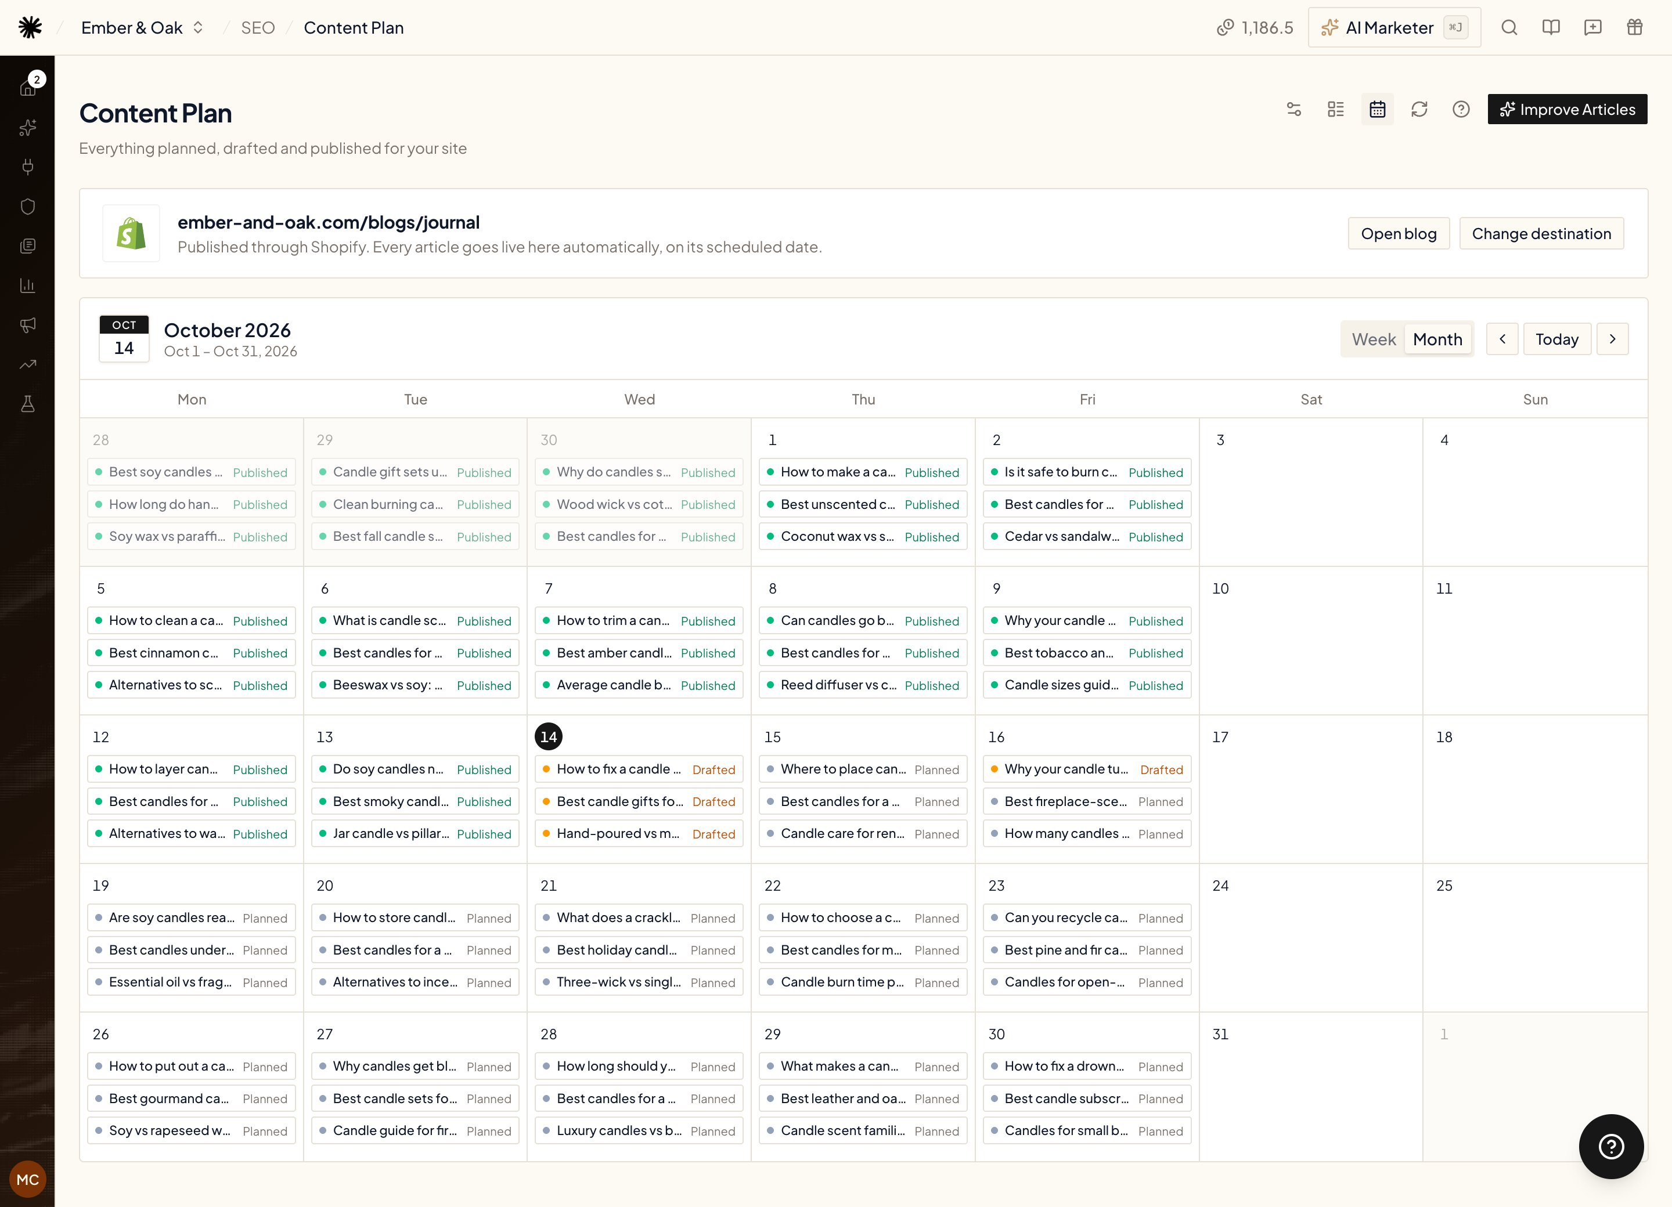This screenshot has height=1207, width=1672.
Task: Open the home icon in sidebar
Action: pyautogui.click(x=28, y=88)
